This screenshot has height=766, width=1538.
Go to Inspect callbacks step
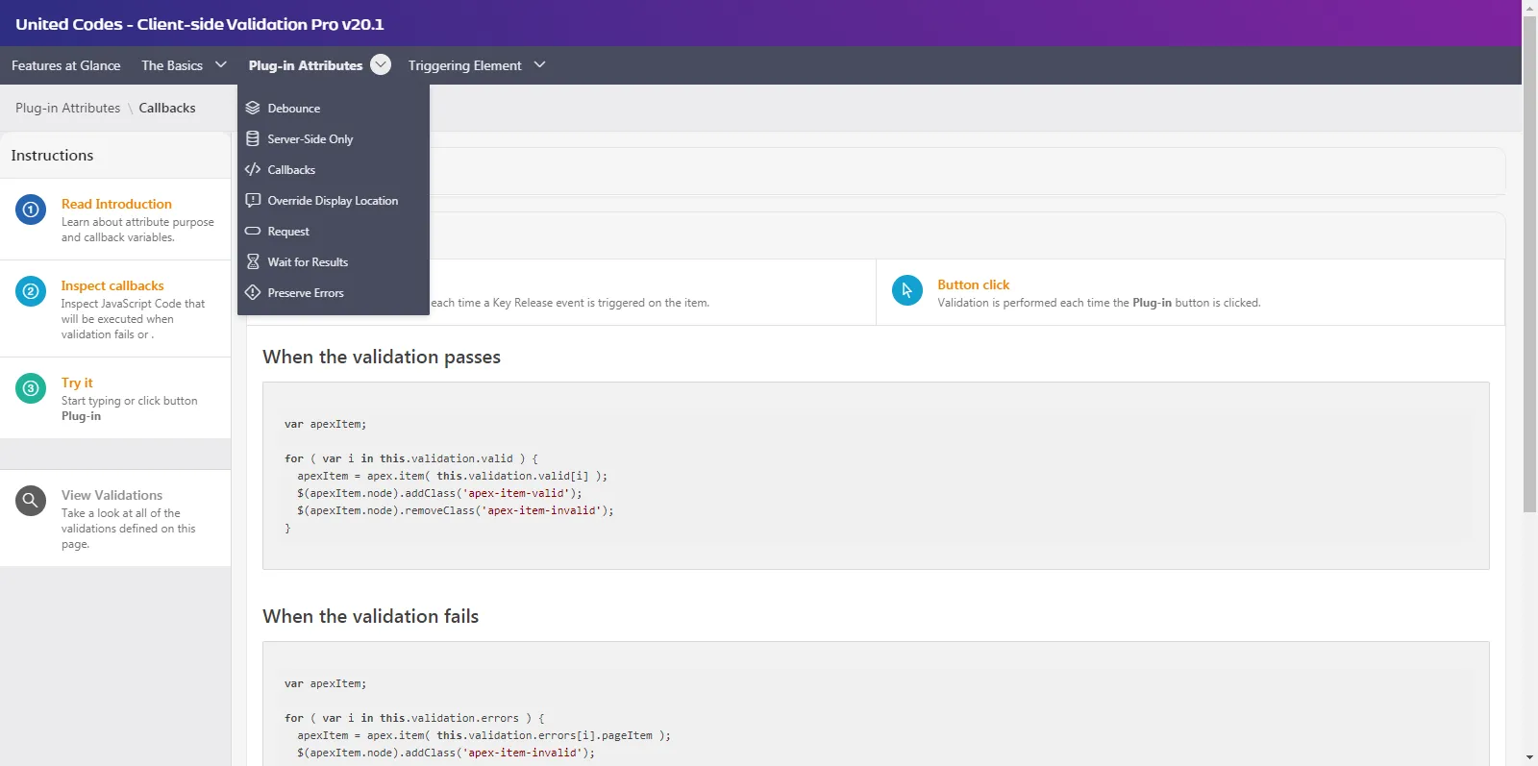(x=112, y=285)
